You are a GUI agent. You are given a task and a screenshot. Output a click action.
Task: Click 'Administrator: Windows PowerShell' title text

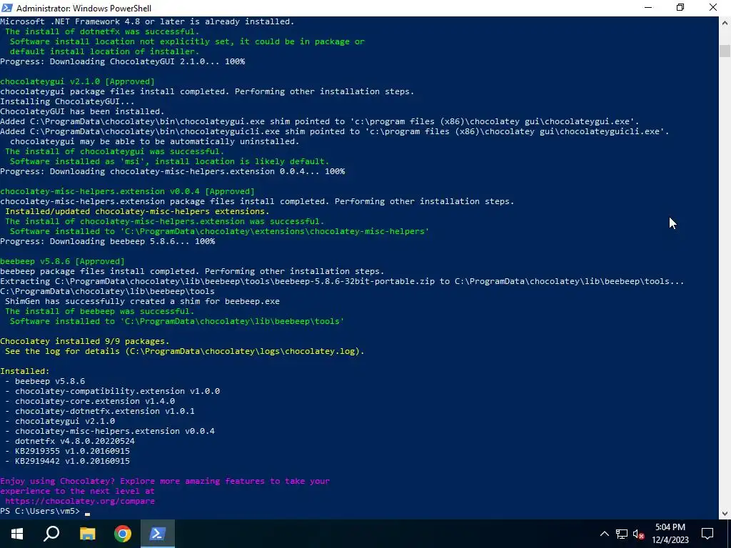pyautogui.click(x=84, y=8)
